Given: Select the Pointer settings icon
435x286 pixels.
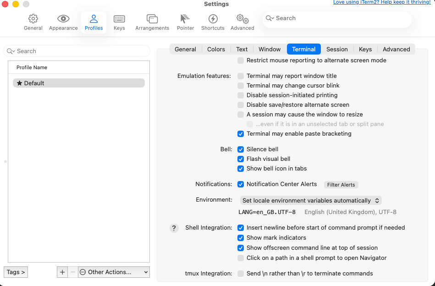Looking at the screenshot, I should 185,21.
